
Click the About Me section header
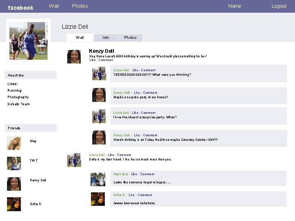tap(31, 75)
